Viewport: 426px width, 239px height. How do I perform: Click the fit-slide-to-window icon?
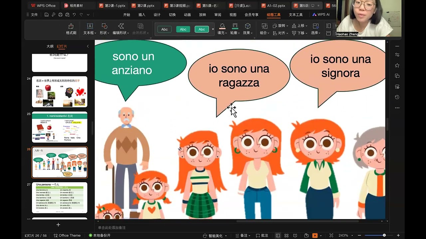(331, 235)
